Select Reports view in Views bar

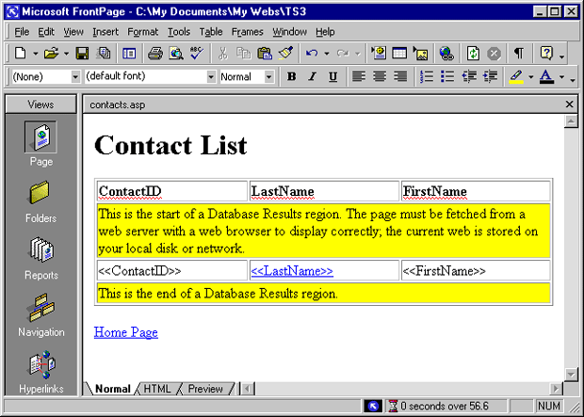point(41,259)
